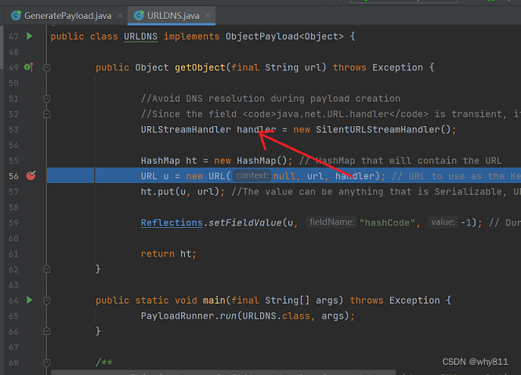The width and height of the screenshot is (521, 375).
Task: Collapse the main method fold at line 64
Action: pyautogui.click(x=47, y=301)
